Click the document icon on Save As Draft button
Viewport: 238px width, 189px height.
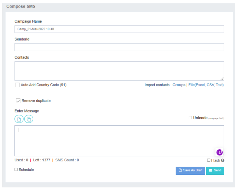pos(180,171)
